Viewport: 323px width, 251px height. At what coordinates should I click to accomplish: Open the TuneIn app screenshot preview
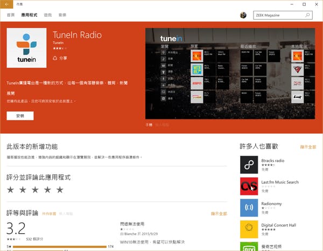230,74
